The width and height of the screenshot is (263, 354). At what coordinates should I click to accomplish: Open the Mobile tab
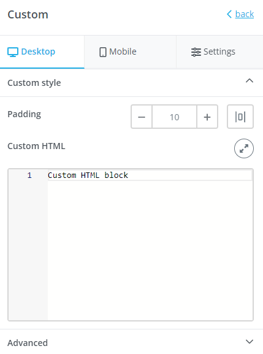pyautogui.click(x=131, y=52)
